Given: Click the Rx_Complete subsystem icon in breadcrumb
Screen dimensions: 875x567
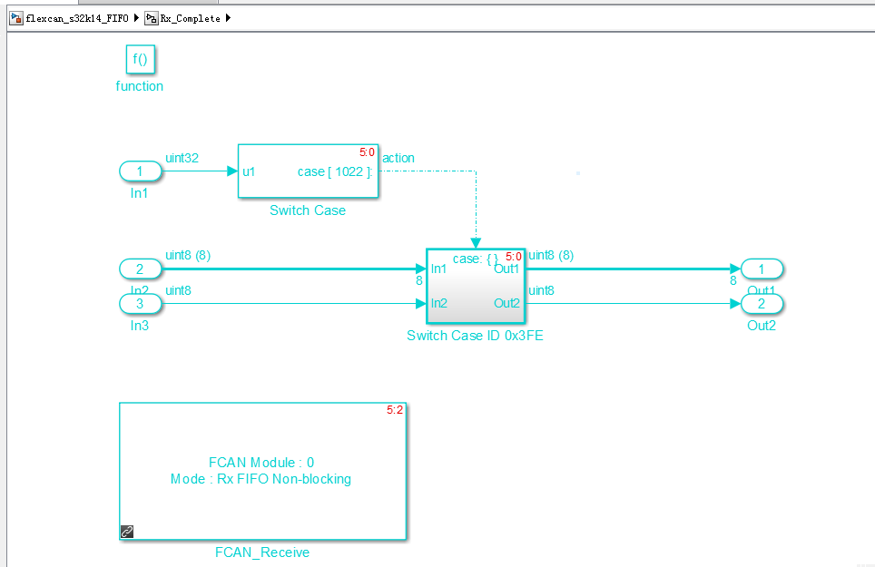Looking at the screenshot, I should tap(152, 18).
